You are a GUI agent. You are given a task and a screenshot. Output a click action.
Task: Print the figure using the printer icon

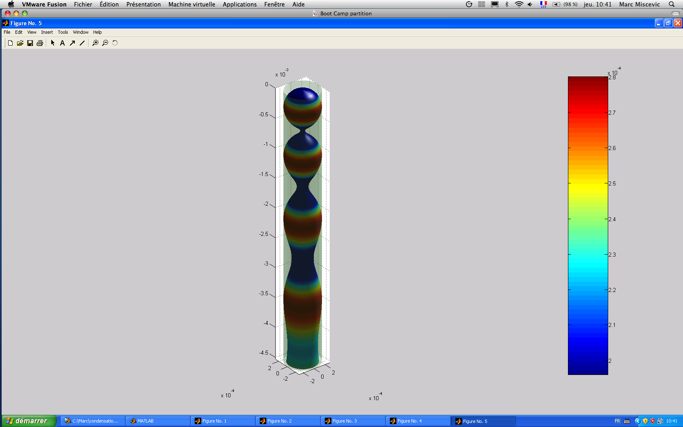click(39, 43)
